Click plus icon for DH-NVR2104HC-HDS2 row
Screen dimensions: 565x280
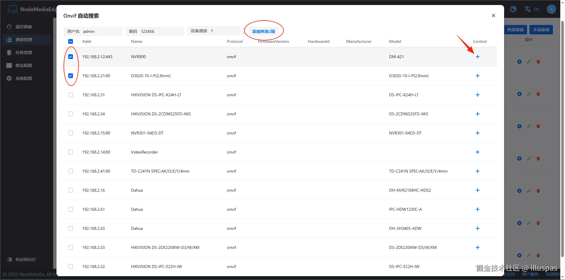477,190
